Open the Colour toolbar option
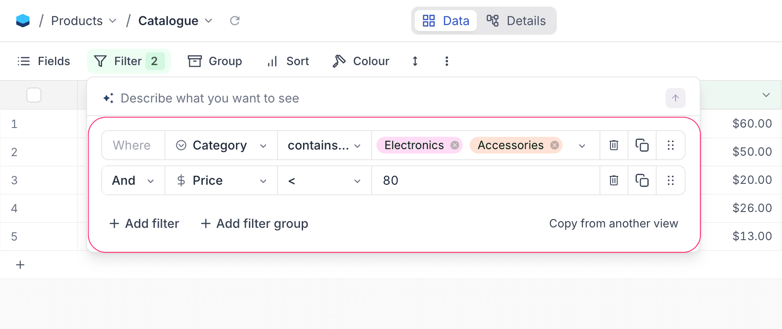This screenshot has height=329, width=782. click(x=361, y=61)
